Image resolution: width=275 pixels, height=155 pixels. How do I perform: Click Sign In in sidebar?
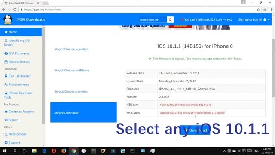(11, 120)
